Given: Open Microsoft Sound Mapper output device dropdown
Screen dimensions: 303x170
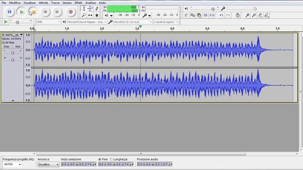Looking at the screenshot, I should click(x=87, y=22).
